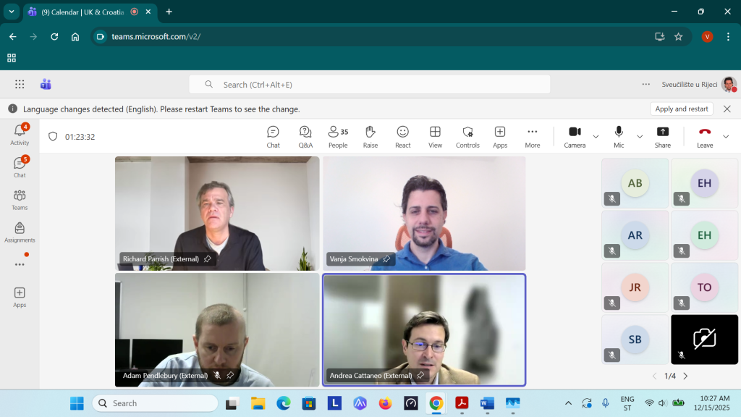Open the Activity tab in sidebar
Image resolution: width=741 pixels, height=417 pixels.
[20, 134]
